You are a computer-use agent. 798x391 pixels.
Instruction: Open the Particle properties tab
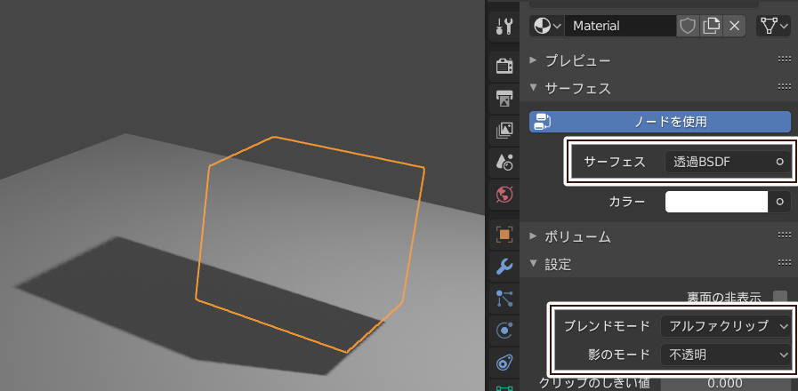(x=504, y=299)
